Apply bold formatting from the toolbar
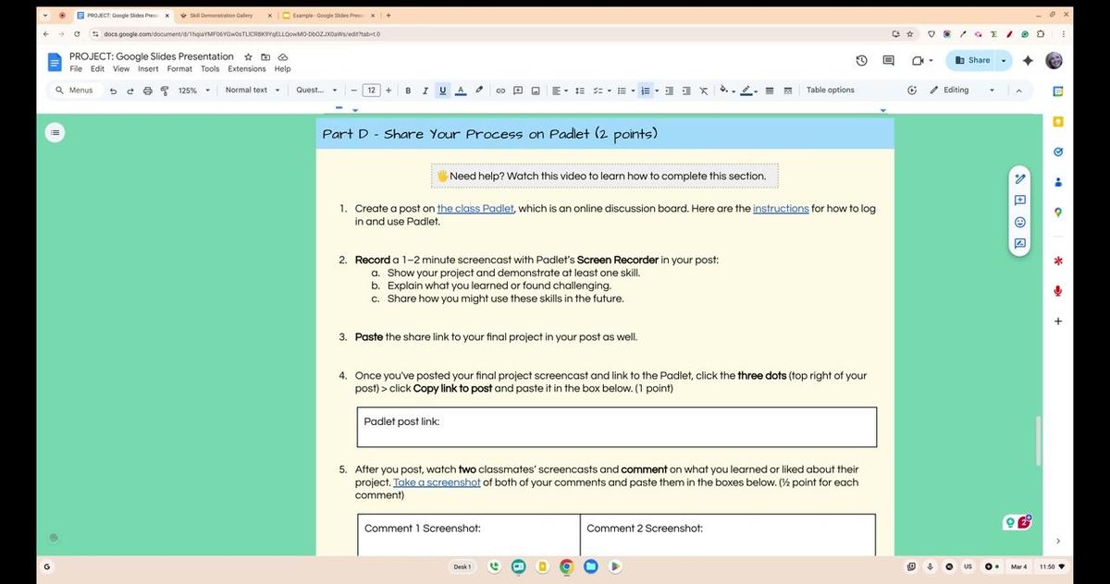Image resolution: width=1110 pixels, height=584 pixels. (408, 90)
